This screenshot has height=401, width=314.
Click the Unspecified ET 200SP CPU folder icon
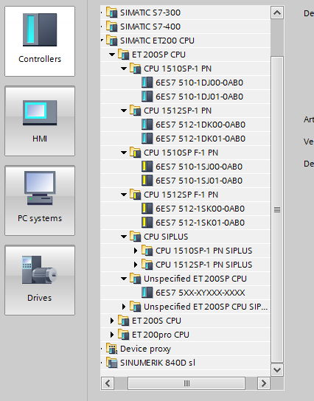pyautogui.click(x=136, y=279)
